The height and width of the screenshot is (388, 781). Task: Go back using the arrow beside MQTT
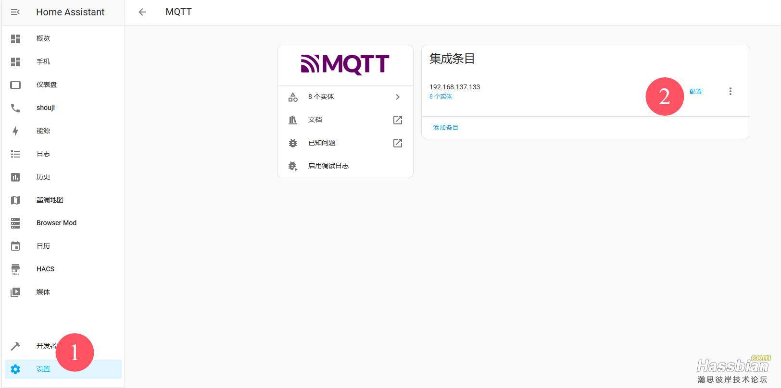click(142, 12)
